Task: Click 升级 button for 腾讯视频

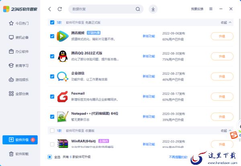Action: click(222, 36)
